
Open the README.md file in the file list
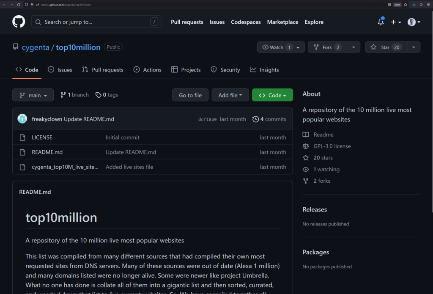pyautogui.click(x=47, y=152)
